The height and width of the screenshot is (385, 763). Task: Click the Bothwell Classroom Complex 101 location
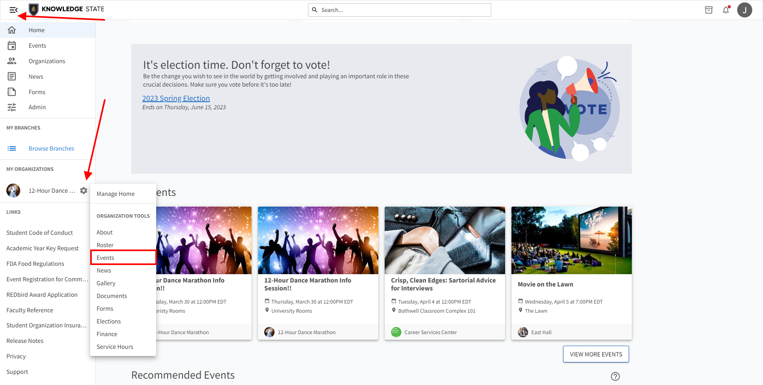click(437, 311)
